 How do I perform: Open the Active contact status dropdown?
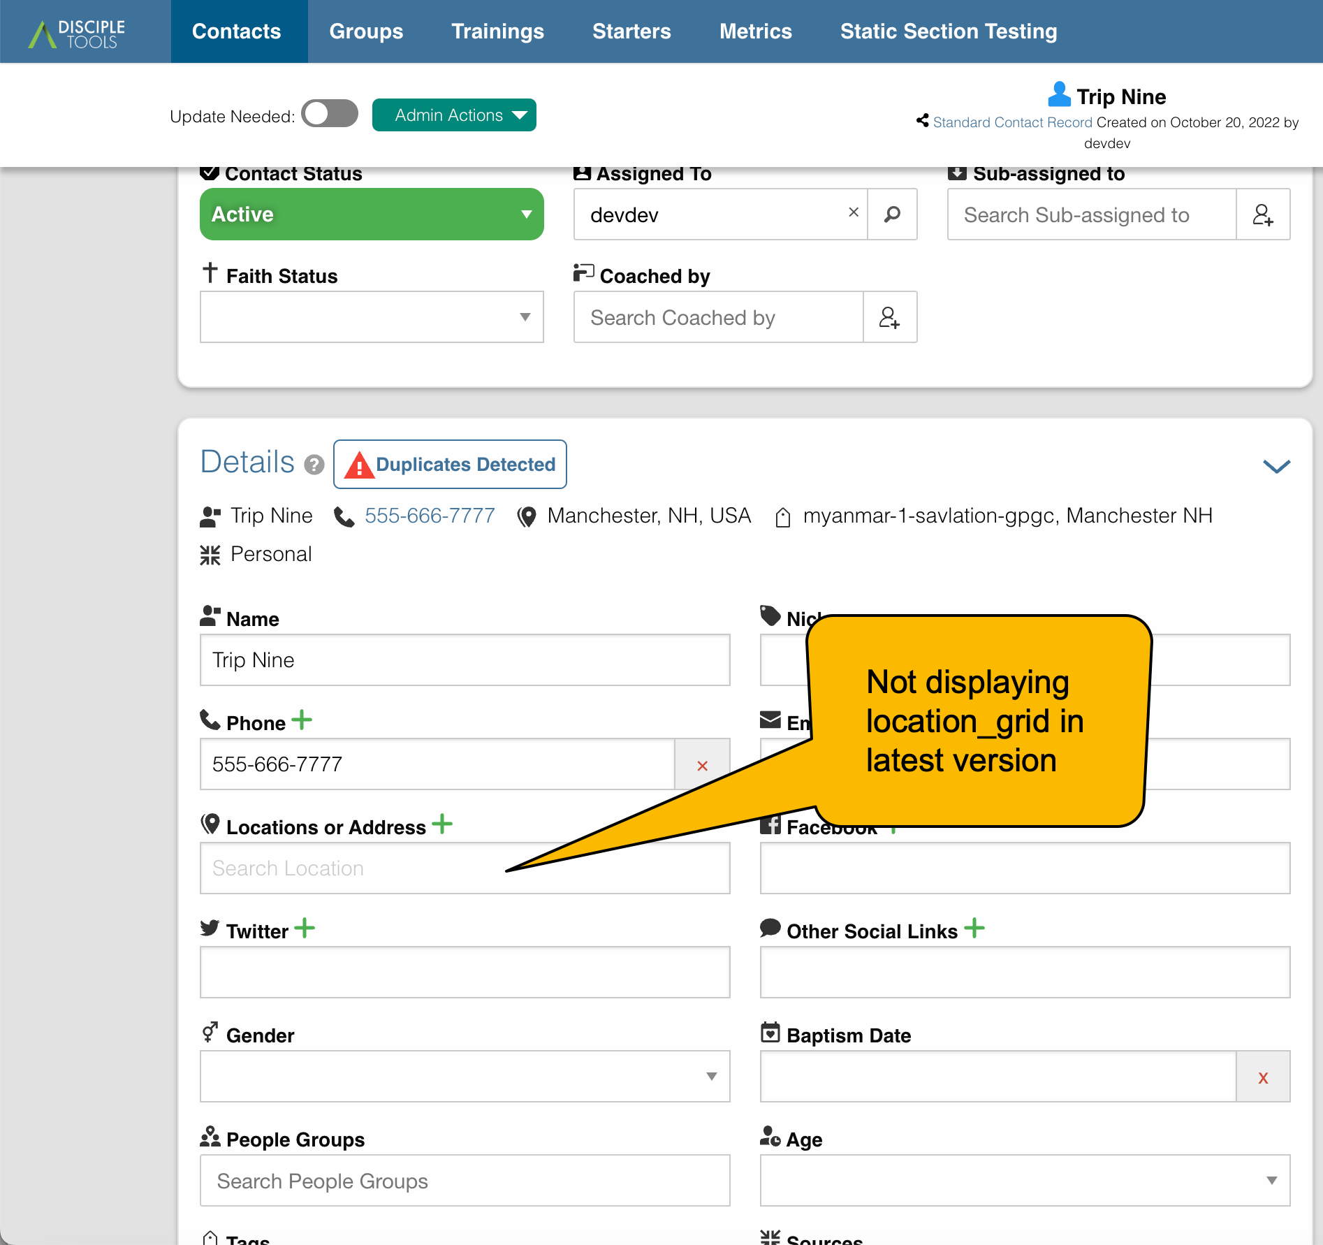372,214
